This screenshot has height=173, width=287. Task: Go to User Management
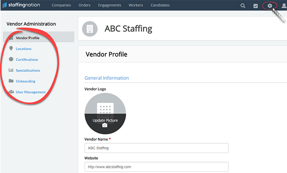click(31, 92)
